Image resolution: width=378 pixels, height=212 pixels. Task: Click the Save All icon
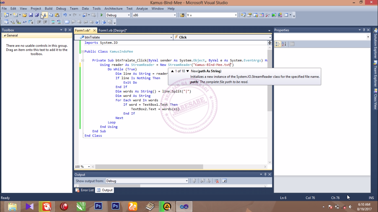tap(37, 15)
